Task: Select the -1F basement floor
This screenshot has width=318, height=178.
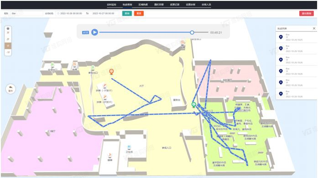Action: (8, 52)
